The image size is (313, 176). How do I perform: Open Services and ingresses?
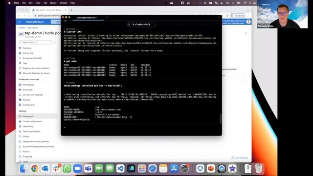[33, 95]
